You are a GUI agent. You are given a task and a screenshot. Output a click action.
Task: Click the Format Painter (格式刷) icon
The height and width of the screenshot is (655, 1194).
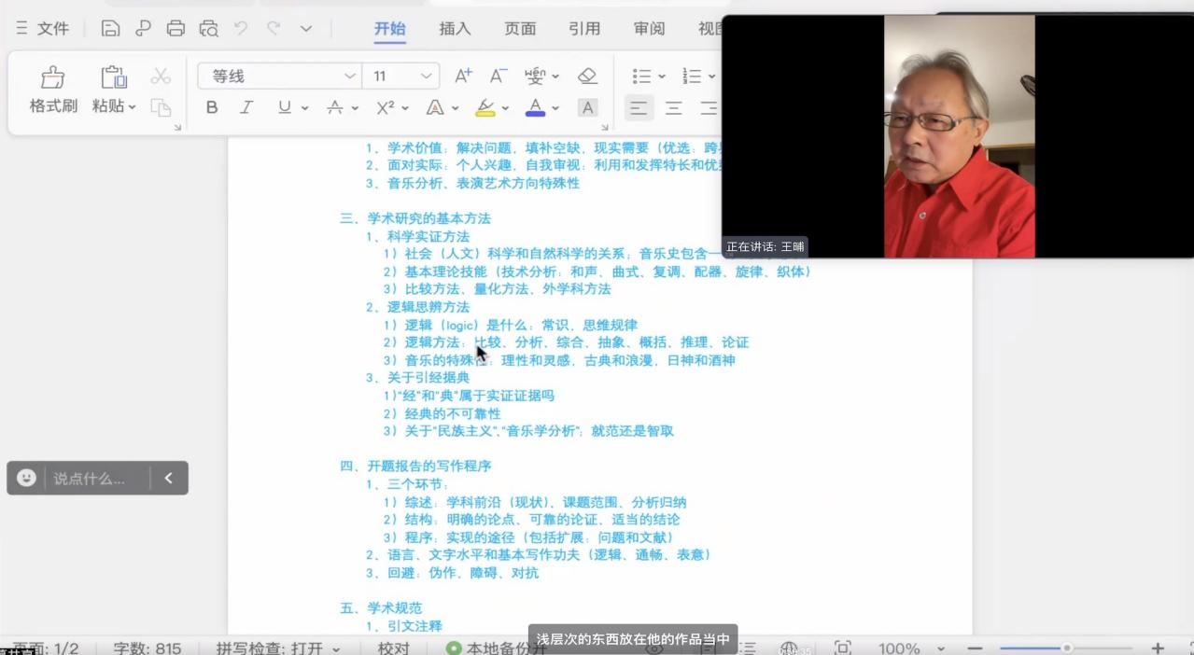[53, 78]
